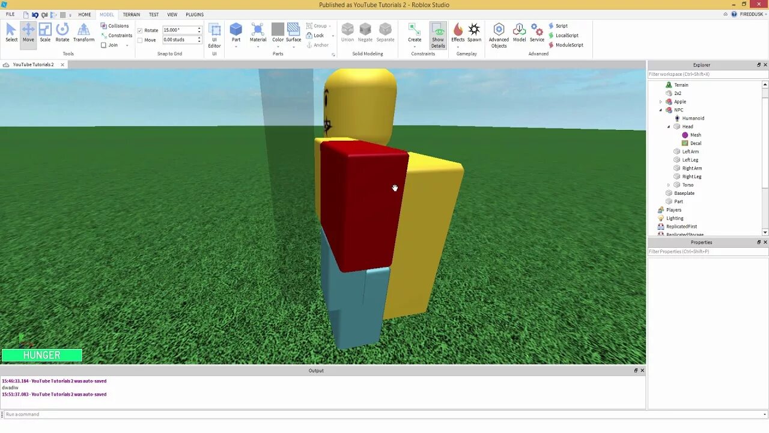This screenshot has height=433, width=769.
Task: Expand the Torso node in Explorer
Action: tap(669, 185)
